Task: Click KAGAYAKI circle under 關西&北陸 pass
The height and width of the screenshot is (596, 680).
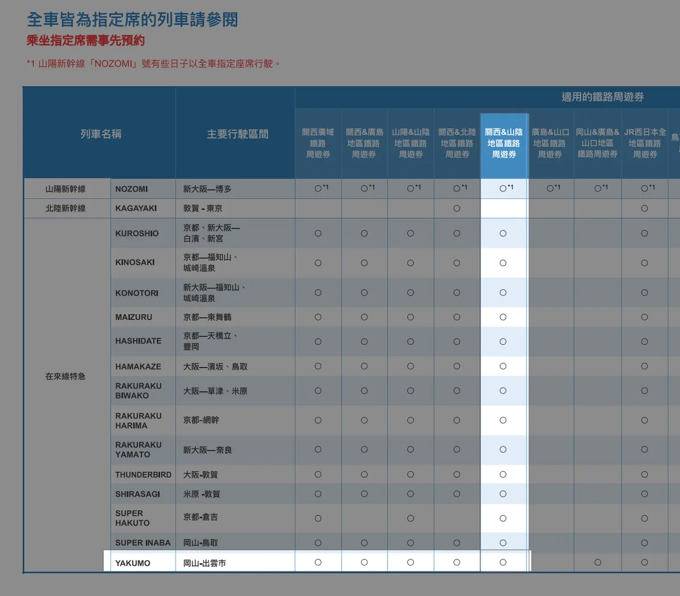Action: click(457, 209)
